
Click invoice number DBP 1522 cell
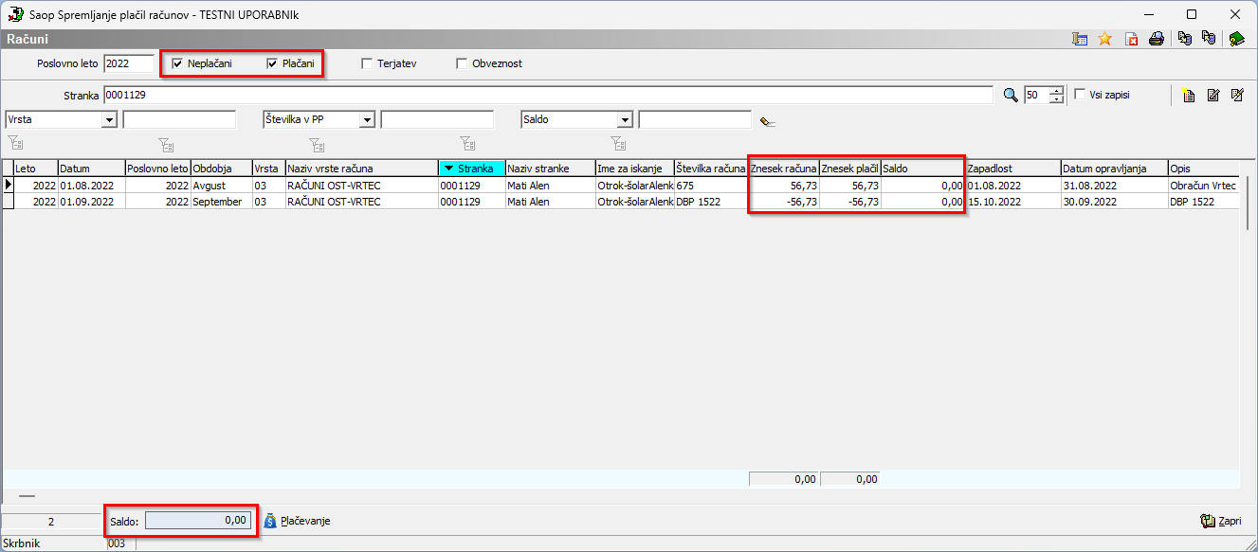(711, 202)
